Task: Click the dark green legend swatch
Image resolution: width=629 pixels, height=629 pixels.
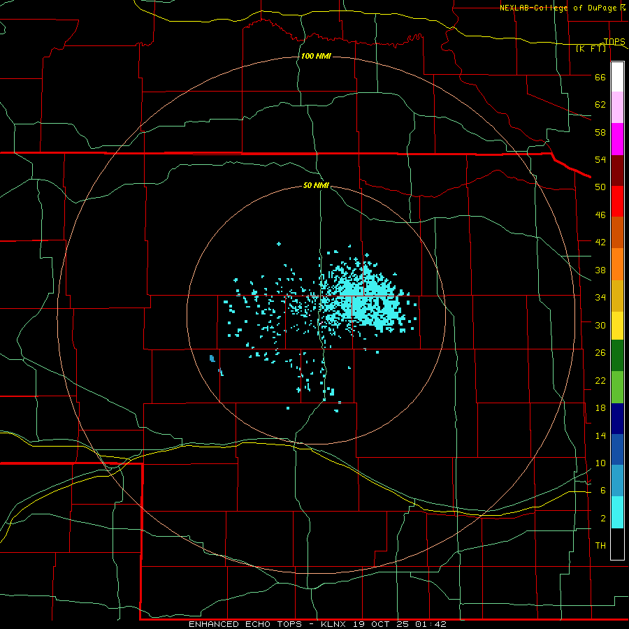Action: tap(617, 356)
